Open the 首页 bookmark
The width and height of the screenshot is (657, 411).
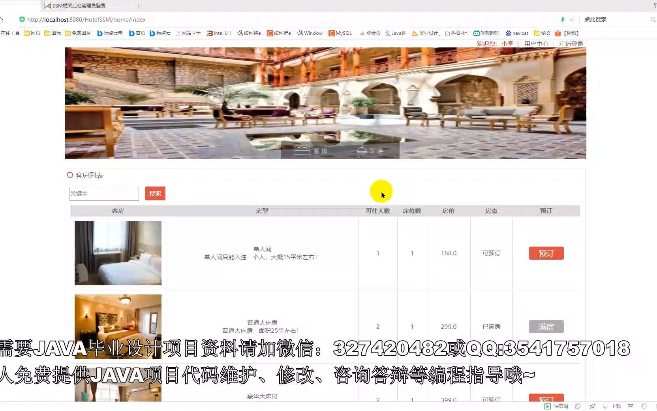(x=137, y=33)
